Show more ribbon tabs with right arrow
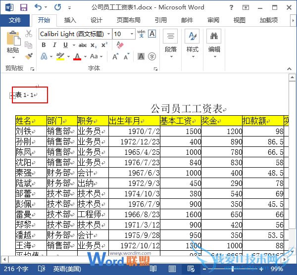Image resolution: width=297 pixels, height=275 pixels. click(x=293, y=20)
